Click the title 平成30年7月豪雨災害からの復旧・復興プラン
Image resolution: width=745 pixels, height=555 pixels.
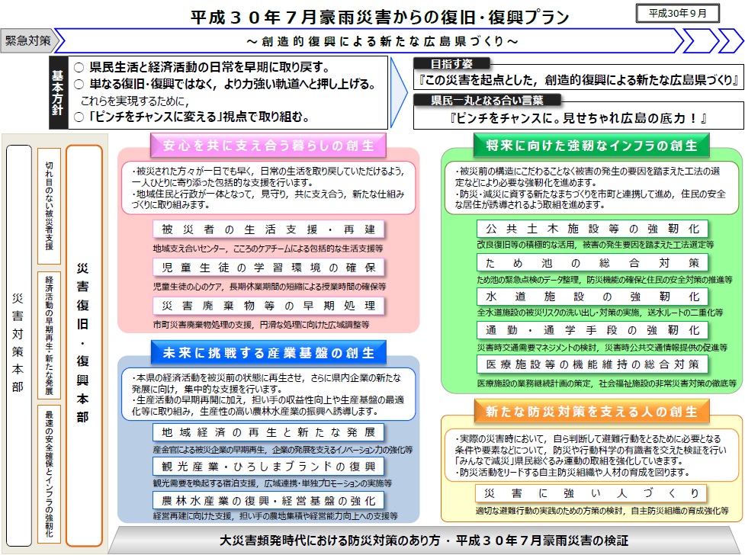coord(380,17)
